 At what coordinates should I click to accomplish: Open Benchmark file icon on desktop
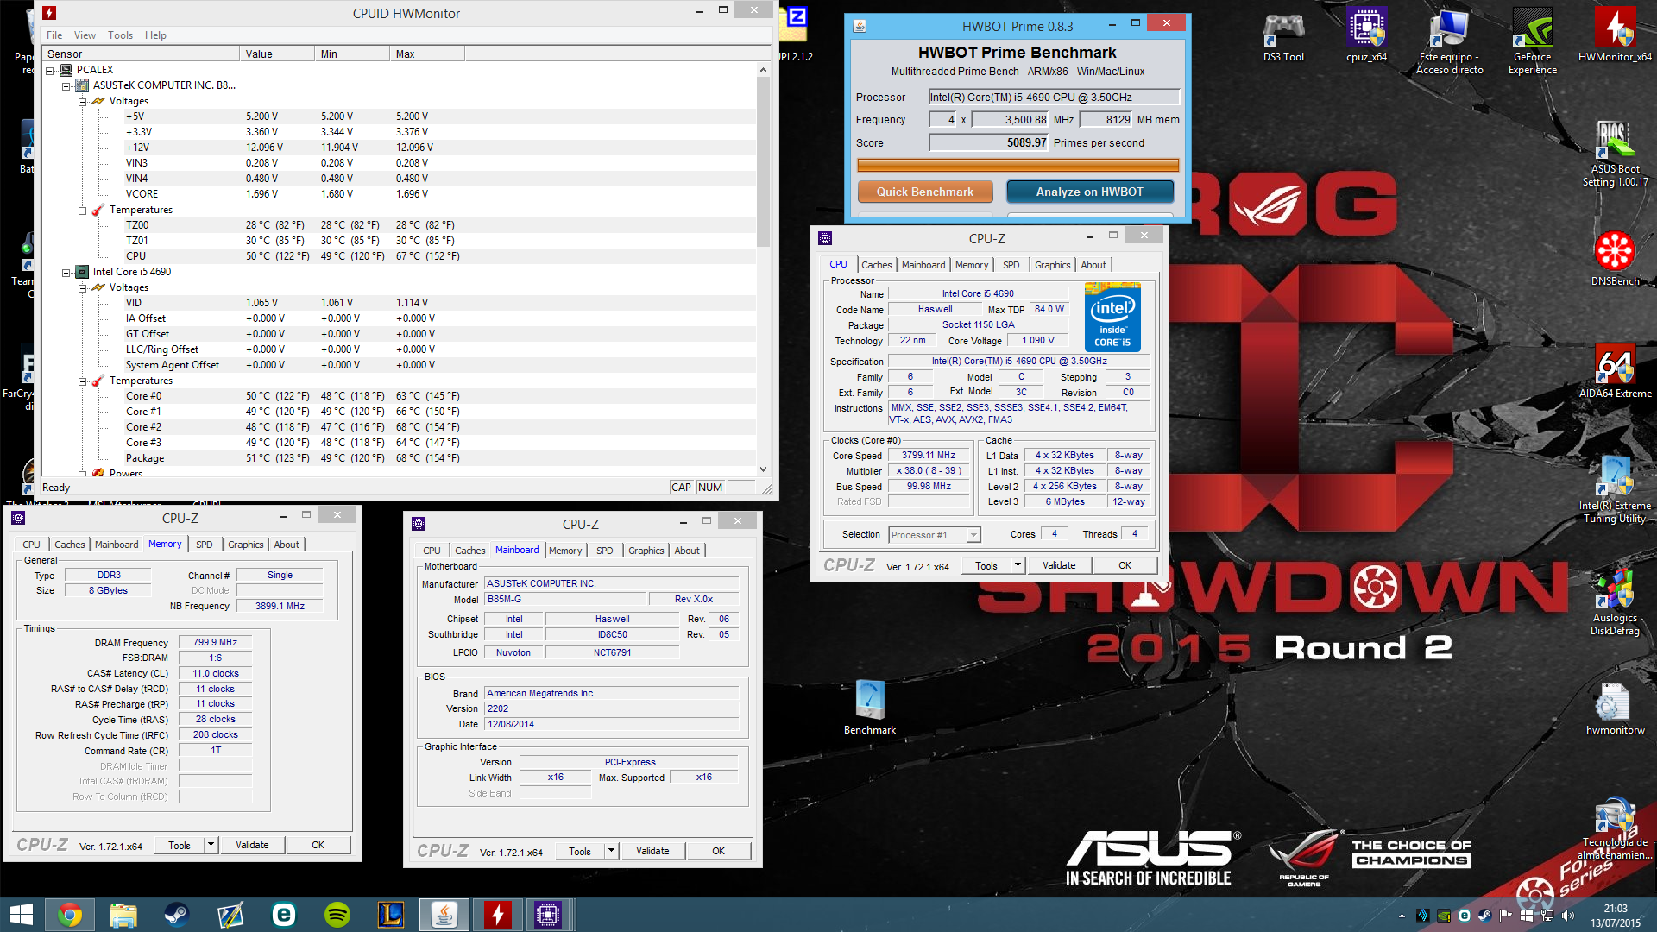(x=869, y=708)
